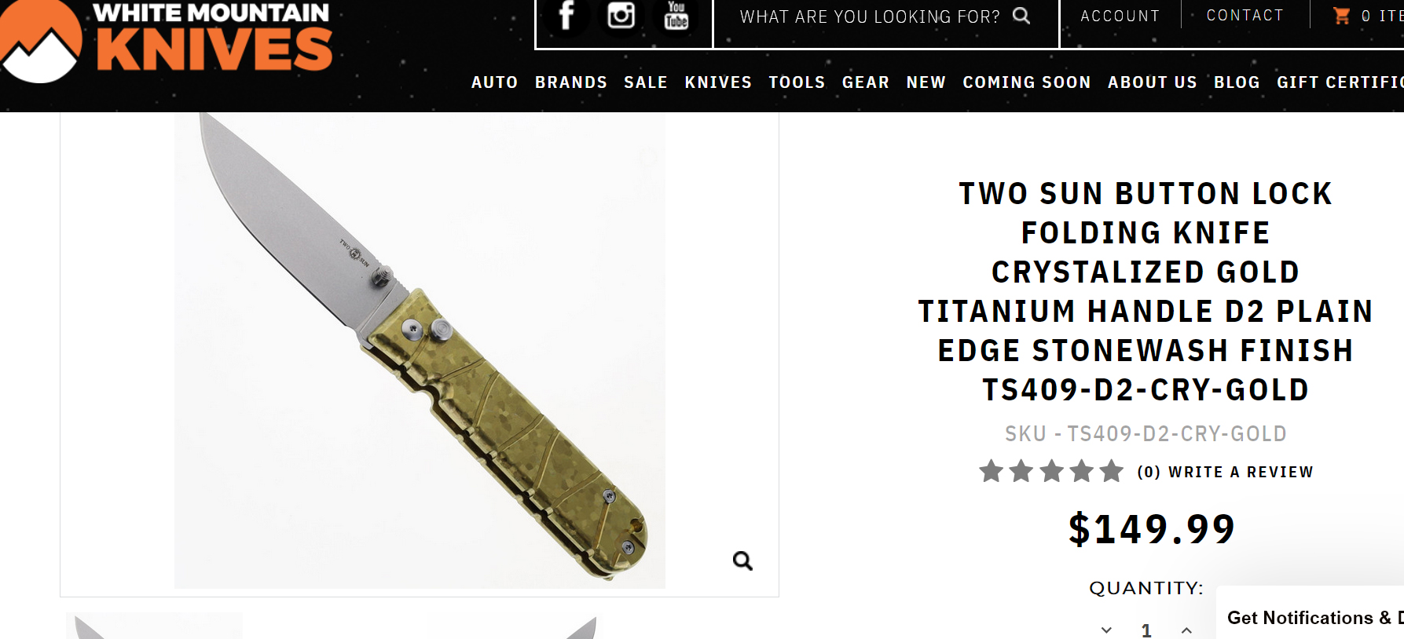Image resolution: width=1404 pixels, height=639 pixels.
Task: Open the BRANDS menu
Action: click(571, 82)
